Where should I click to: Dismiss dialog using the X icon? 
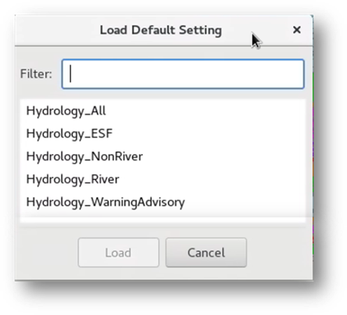point(297,30)
